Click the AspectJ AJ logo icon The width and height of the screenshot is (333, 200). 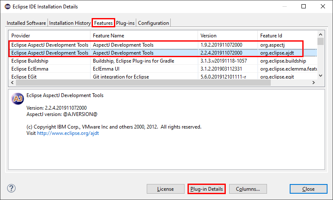[18, 99]
